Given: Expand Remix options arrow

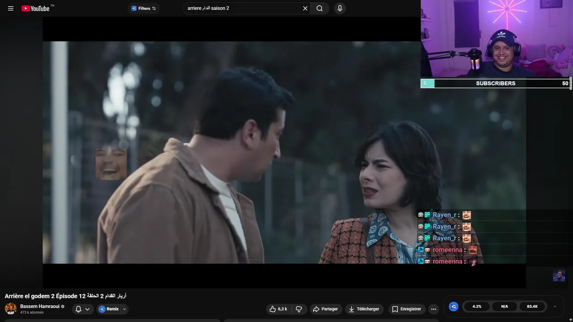Looking at the screenshot, I should click(x=124, y=309).
